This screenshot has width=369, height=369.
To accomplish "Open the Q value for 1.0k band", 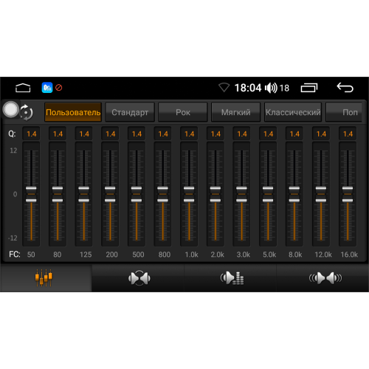I will [x=189, y=134].
